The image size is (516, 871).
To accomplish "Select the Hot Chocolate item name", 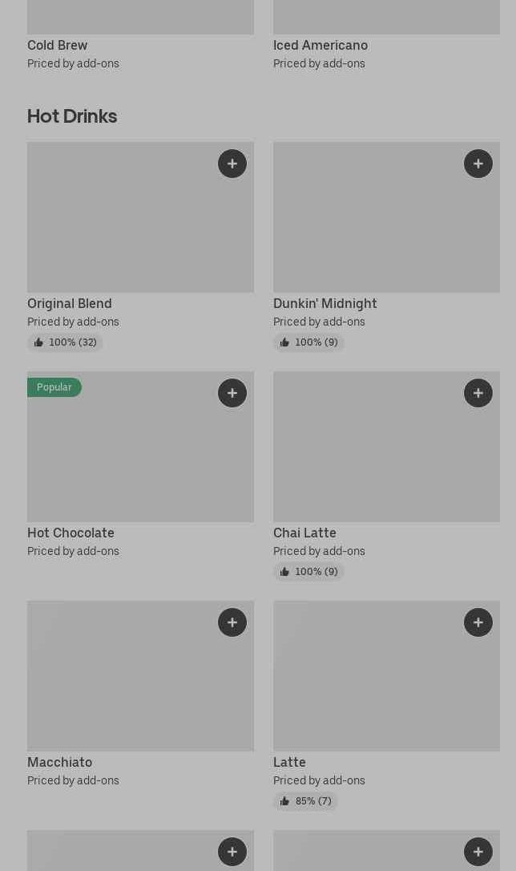I will pos(71,533).
